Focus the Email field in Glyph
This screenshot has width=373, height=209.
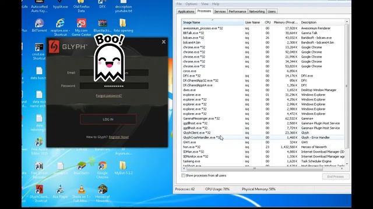pos(114,73)
